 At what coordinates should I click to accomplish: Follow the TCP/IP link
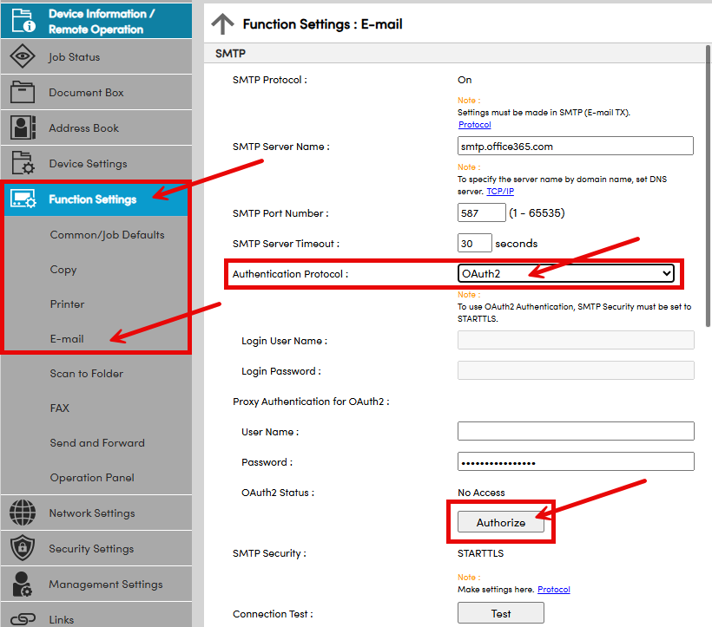pyautogui.click(x=500, y=192)
